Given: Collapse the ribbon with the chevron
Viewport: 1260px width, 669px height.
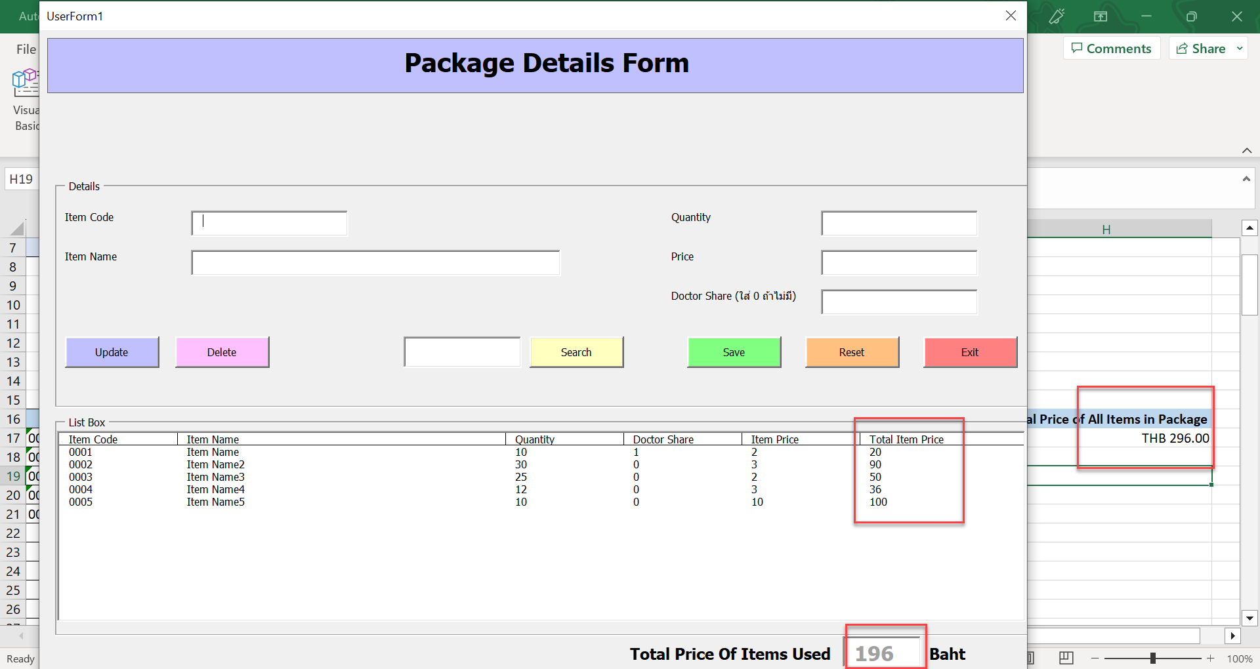Looking at the screenshot, I should (x=1246, y=150).
